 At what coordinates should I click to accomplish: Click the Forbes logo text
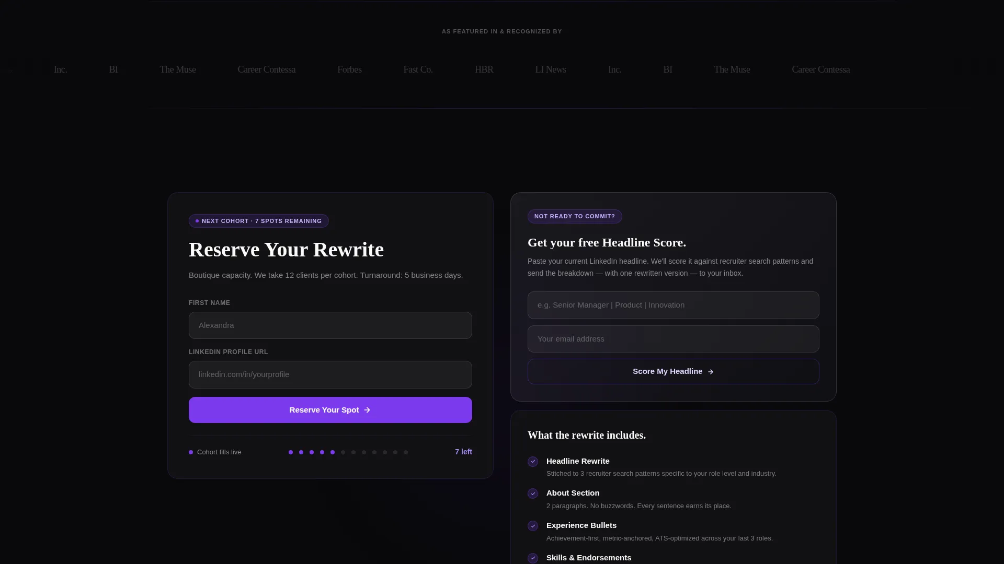[349, 69]
